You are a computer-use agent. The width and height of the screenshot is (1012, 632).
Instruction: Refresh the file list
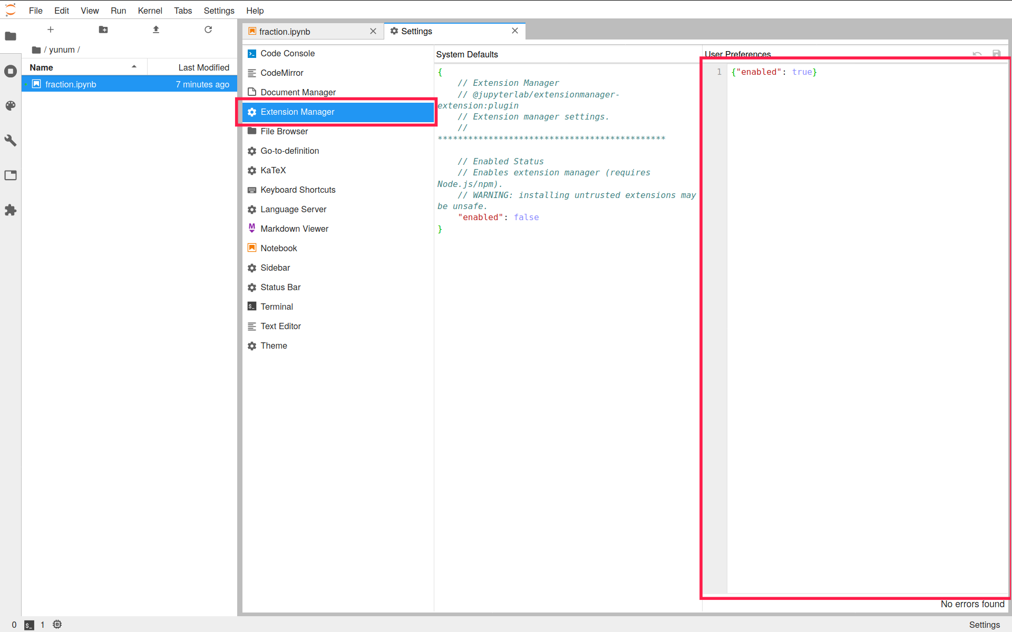pyautogui.click(x=208, y=29)
